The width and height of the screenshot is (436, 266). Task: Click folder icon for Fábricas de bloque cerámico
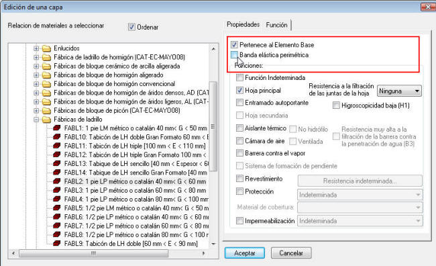pyautogui.click(x=46, y=66)
